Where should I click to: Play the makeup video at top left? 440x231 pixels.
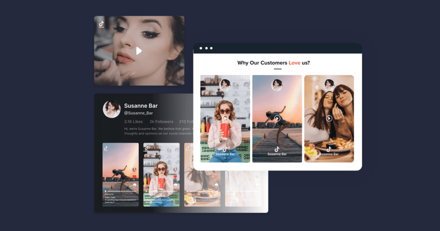point(139,51)
